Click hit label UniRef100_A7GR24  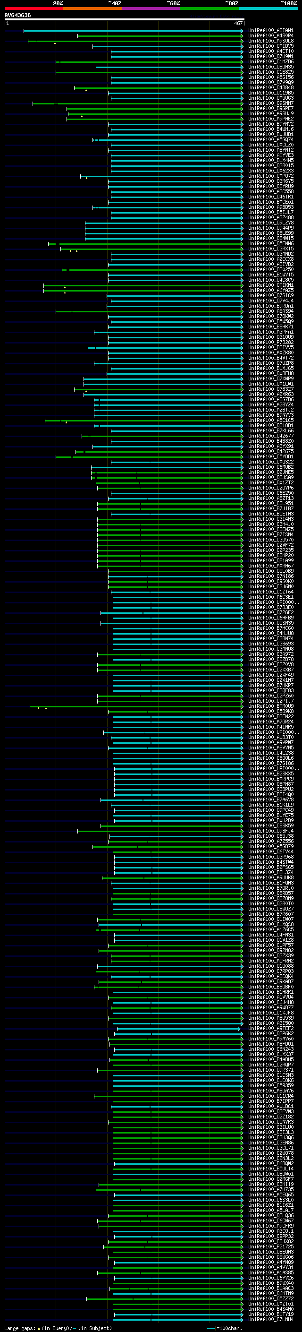[x=270, y=722]
